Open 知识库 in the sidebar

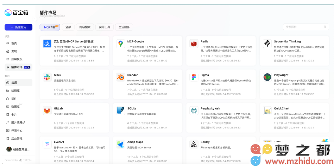[19, 91]
